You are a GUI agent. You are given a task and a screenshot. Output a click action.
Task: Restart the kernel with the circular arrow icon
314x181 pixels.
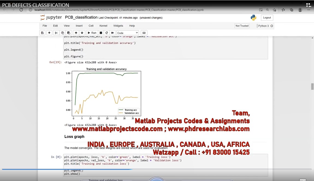click(107, 33)
